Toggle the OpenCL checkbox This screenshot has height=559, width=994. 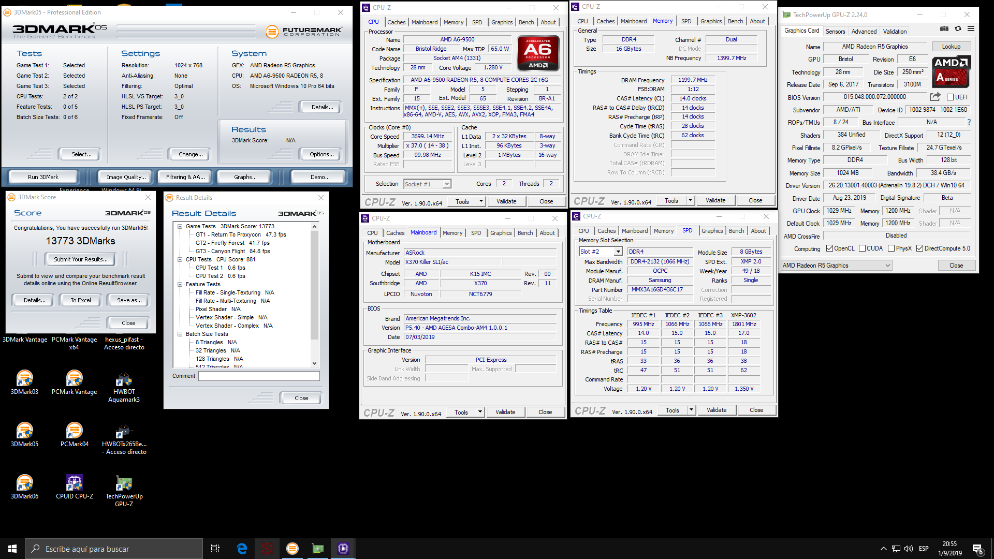[829, 248]
